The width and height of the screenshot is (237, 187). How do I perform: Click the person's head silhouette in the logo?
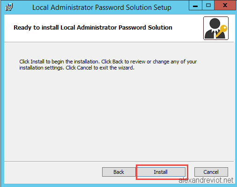(x=215, y=23)
